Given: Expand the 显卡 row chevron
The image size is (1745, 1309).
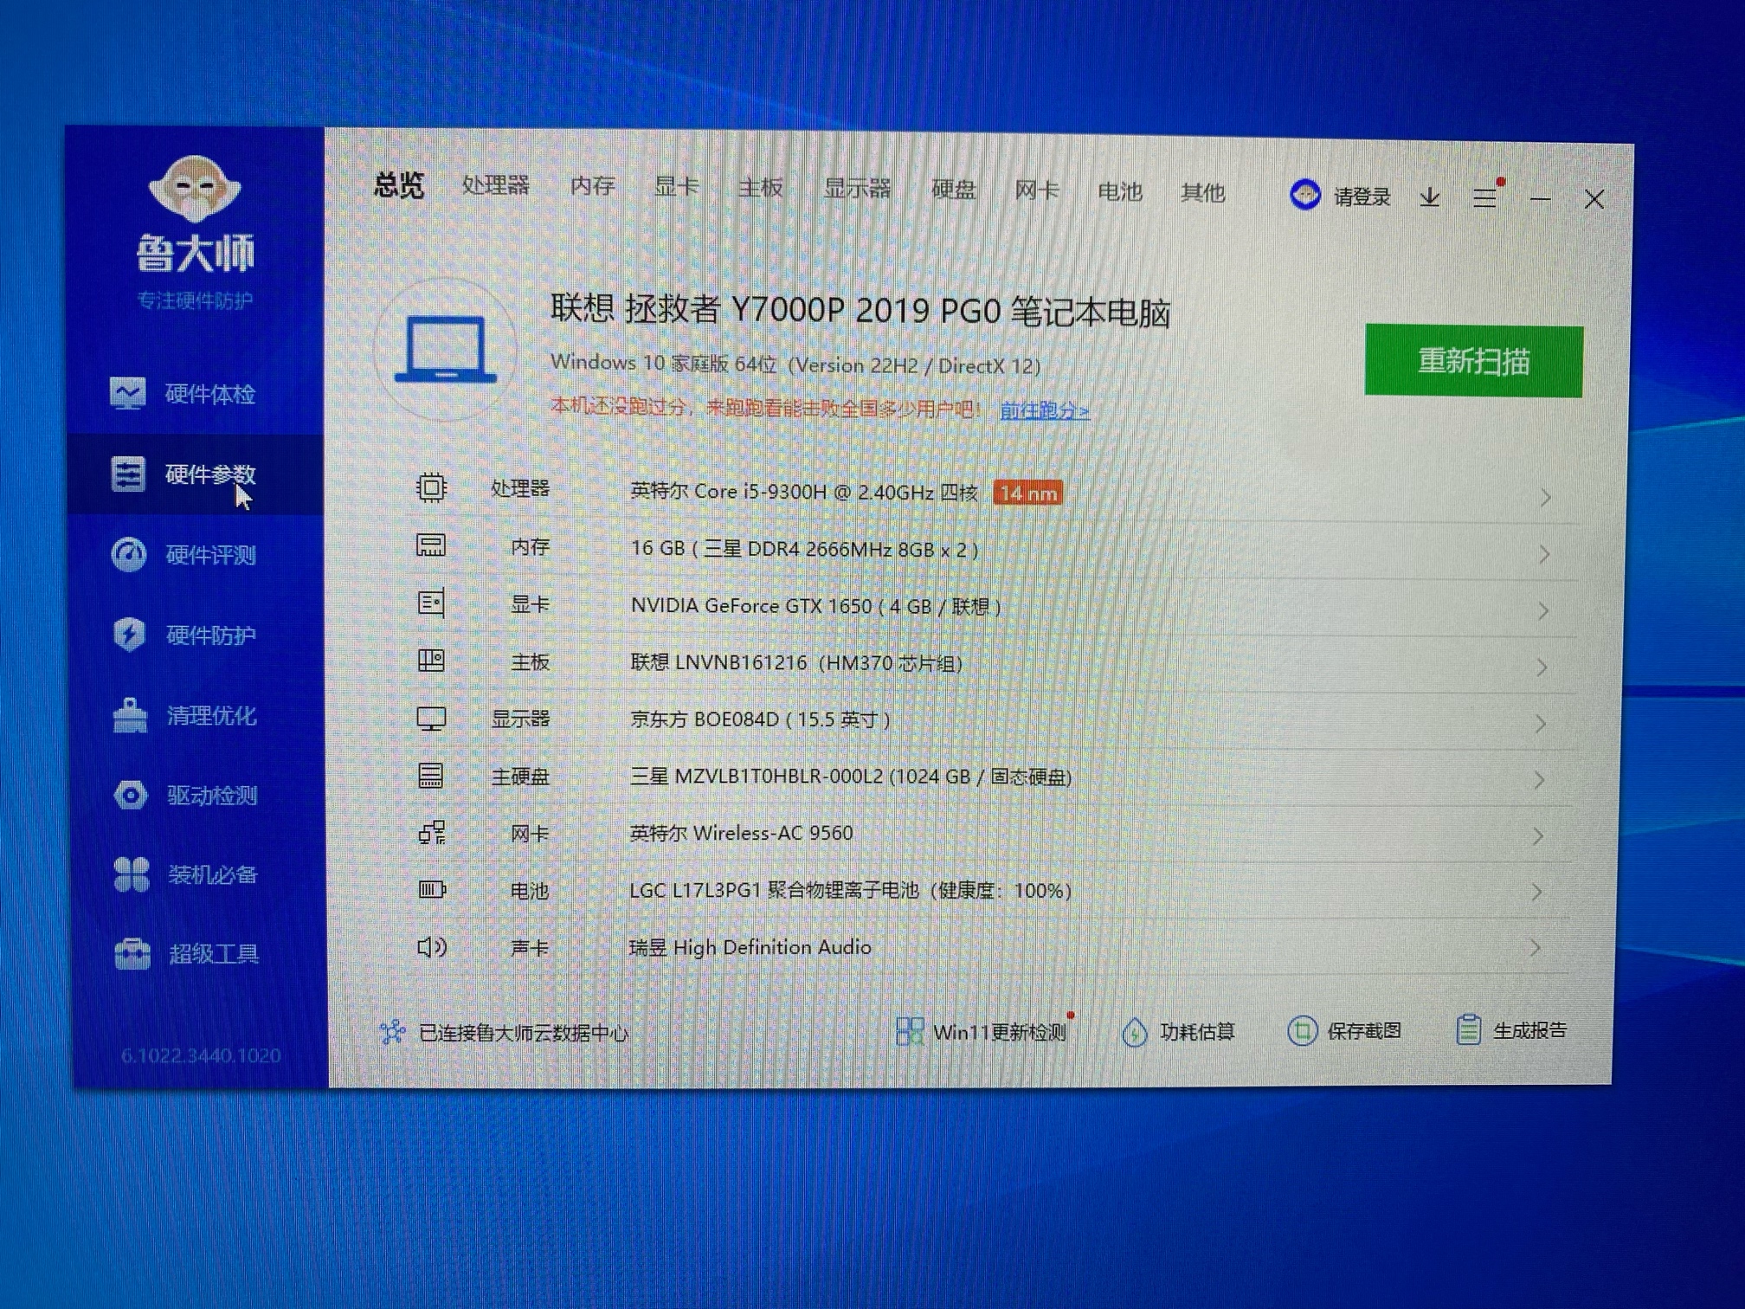Looking at the screenshot, I should [1542, 611].
